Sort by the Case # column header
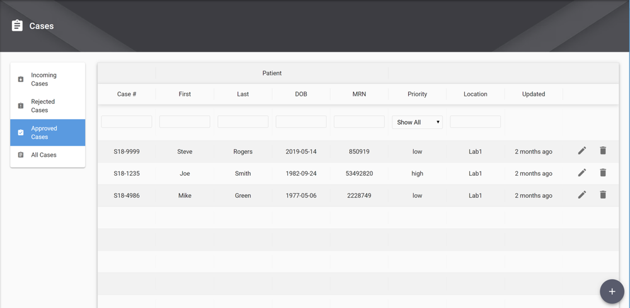Image resolution: width=630 pixels, height=308 pixels. (127, 94)
